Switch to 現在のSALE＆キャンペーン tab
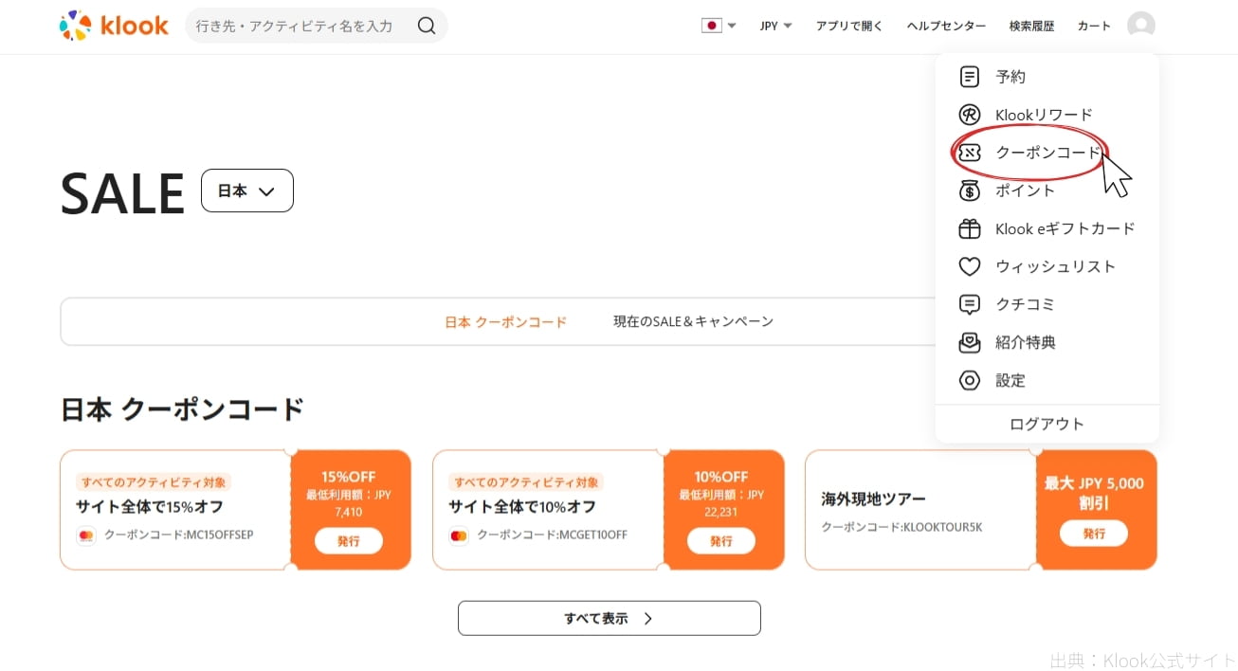This screenshot has width=1238, height=671. click(x=694, y=322)
